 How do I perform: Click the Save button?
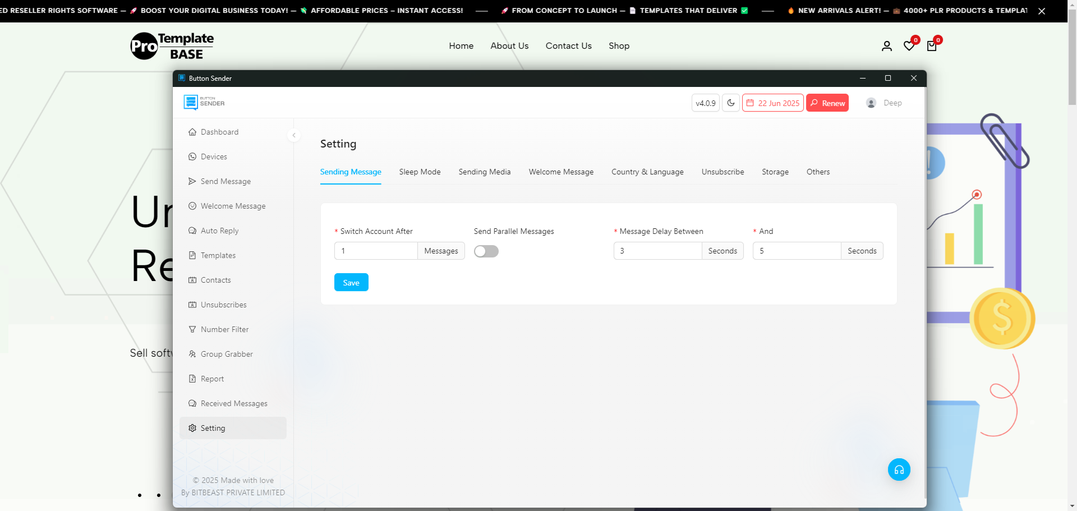[x=351, y=282]
